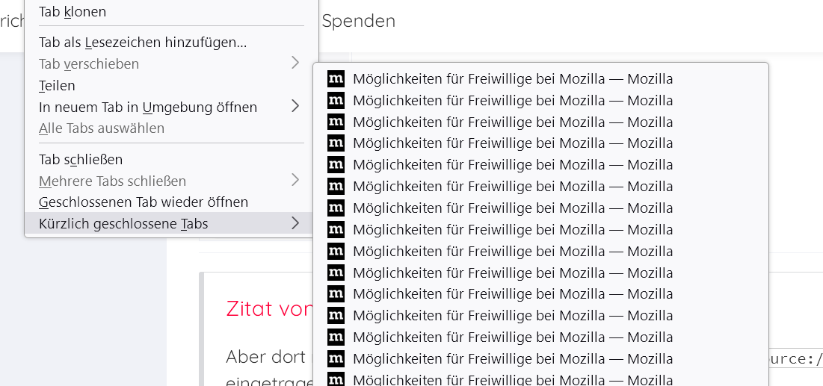Click the Mozilla favicon of the third closed-tab entry
This screenshot has width=823, height=386.
336,122
